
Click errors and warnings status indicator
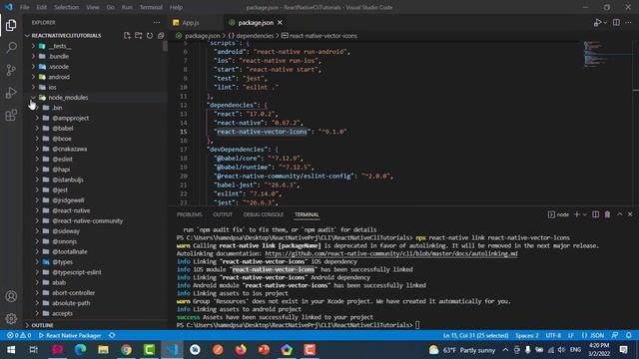pos(19,335)
